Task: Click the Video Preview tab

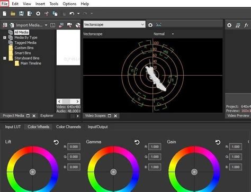Action: 238,116
